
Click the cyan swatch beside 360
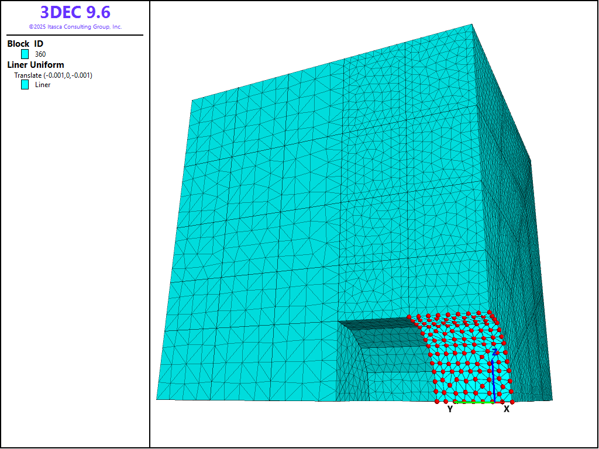point(25,54)
